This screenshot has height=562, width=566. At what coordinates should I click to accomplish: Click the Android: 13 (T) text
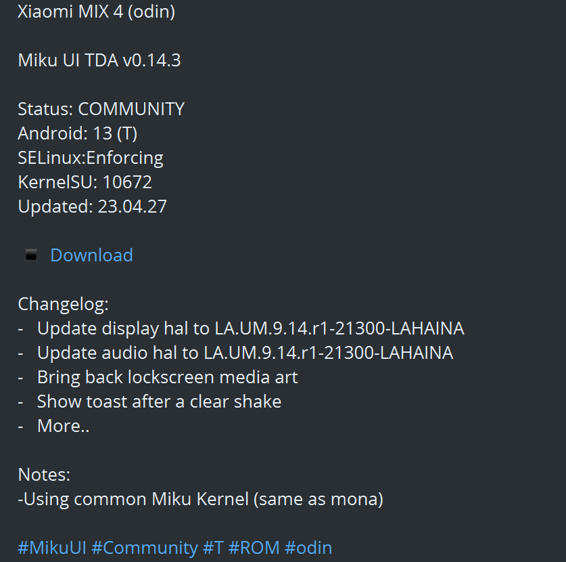(x=78, y=133)
